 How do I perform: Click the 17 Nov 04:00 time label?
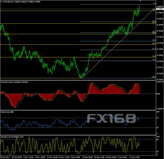52,157
